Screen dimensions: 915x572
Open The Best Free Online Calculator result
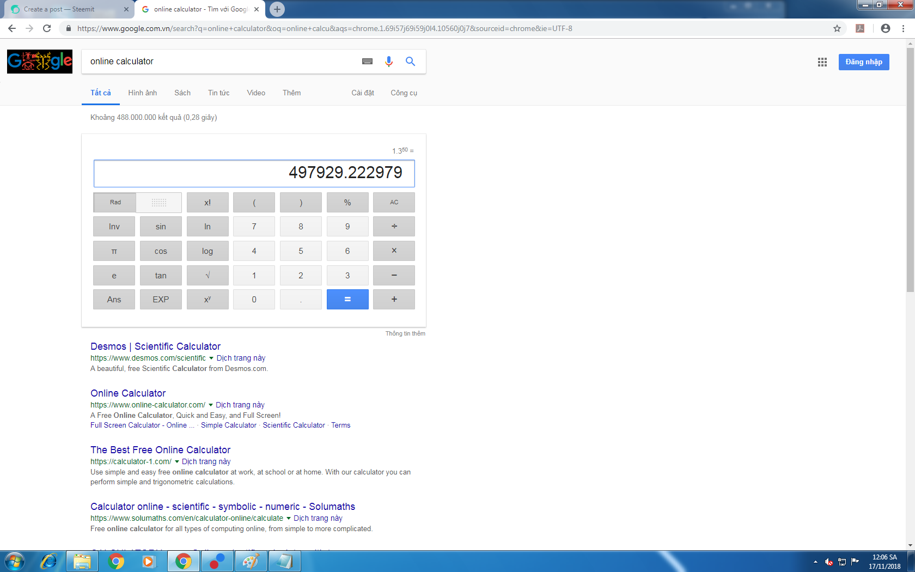[161, 450]
